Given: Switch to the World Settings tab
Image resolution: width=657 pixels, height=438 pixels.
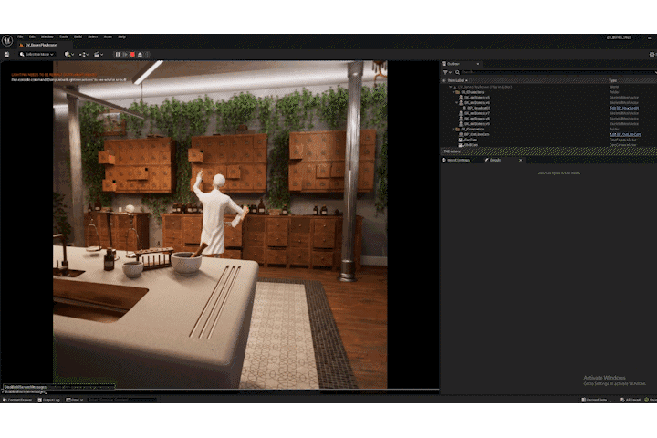Looking at the screenshot, I should pyautogui.click(x=458, y=160).
